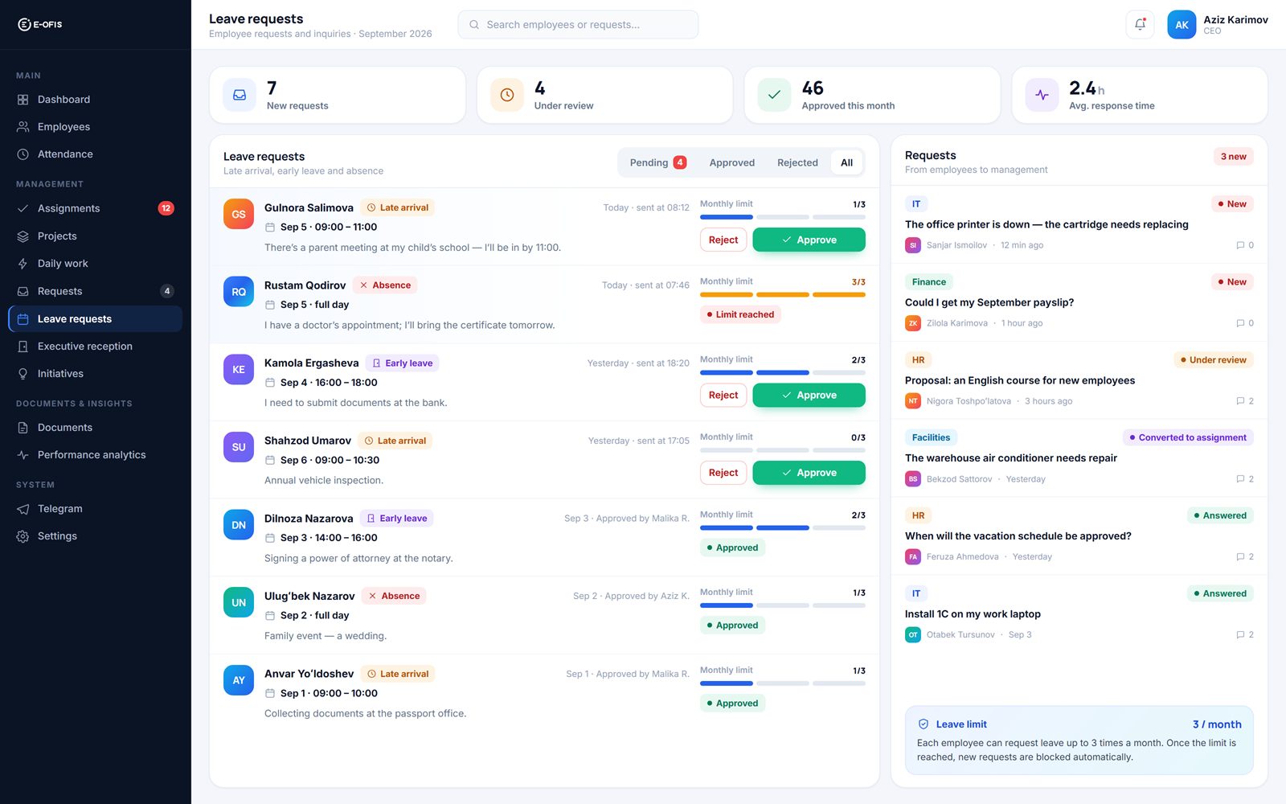Viewport: 1286px width, 804px height.
Task: Open Documents in sidebar
Action: 95,428
